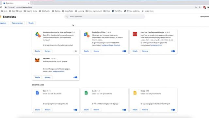Remove the Docs app
This screenshot has width=209, height=118.
(47, 110)
